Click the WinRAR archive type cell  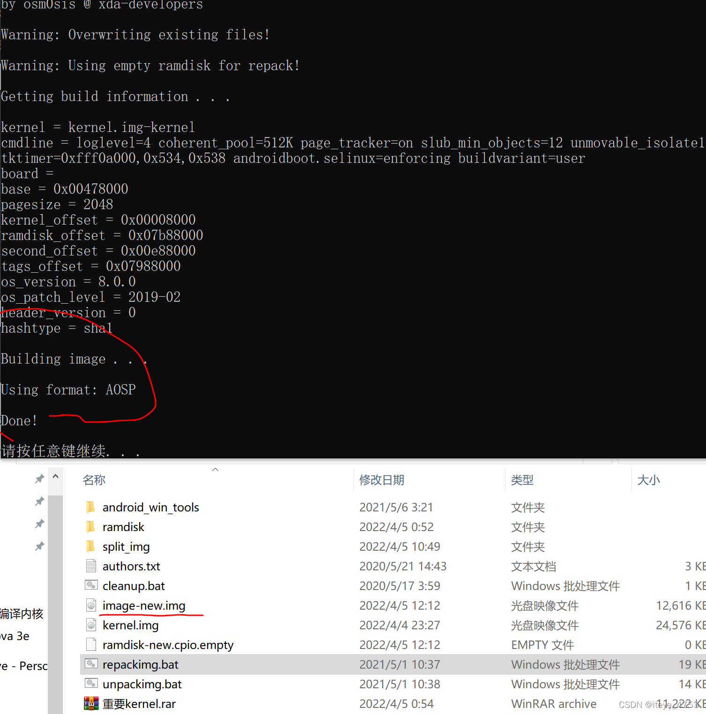[x=554, y=704]
